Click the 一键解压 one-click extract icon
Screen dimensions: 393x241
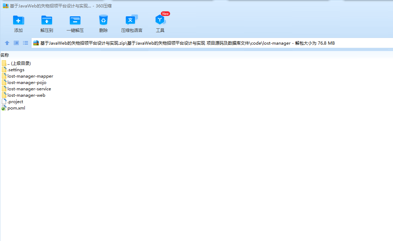tap(75, 20)
